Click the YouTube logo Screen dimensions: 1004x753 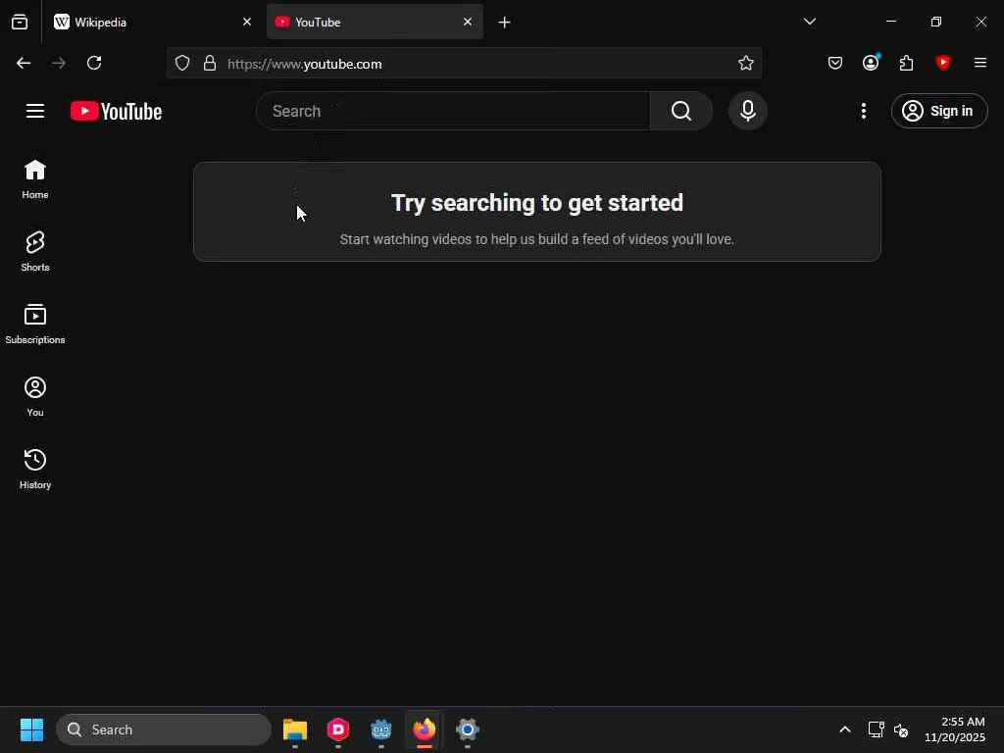tap(116, 111)
